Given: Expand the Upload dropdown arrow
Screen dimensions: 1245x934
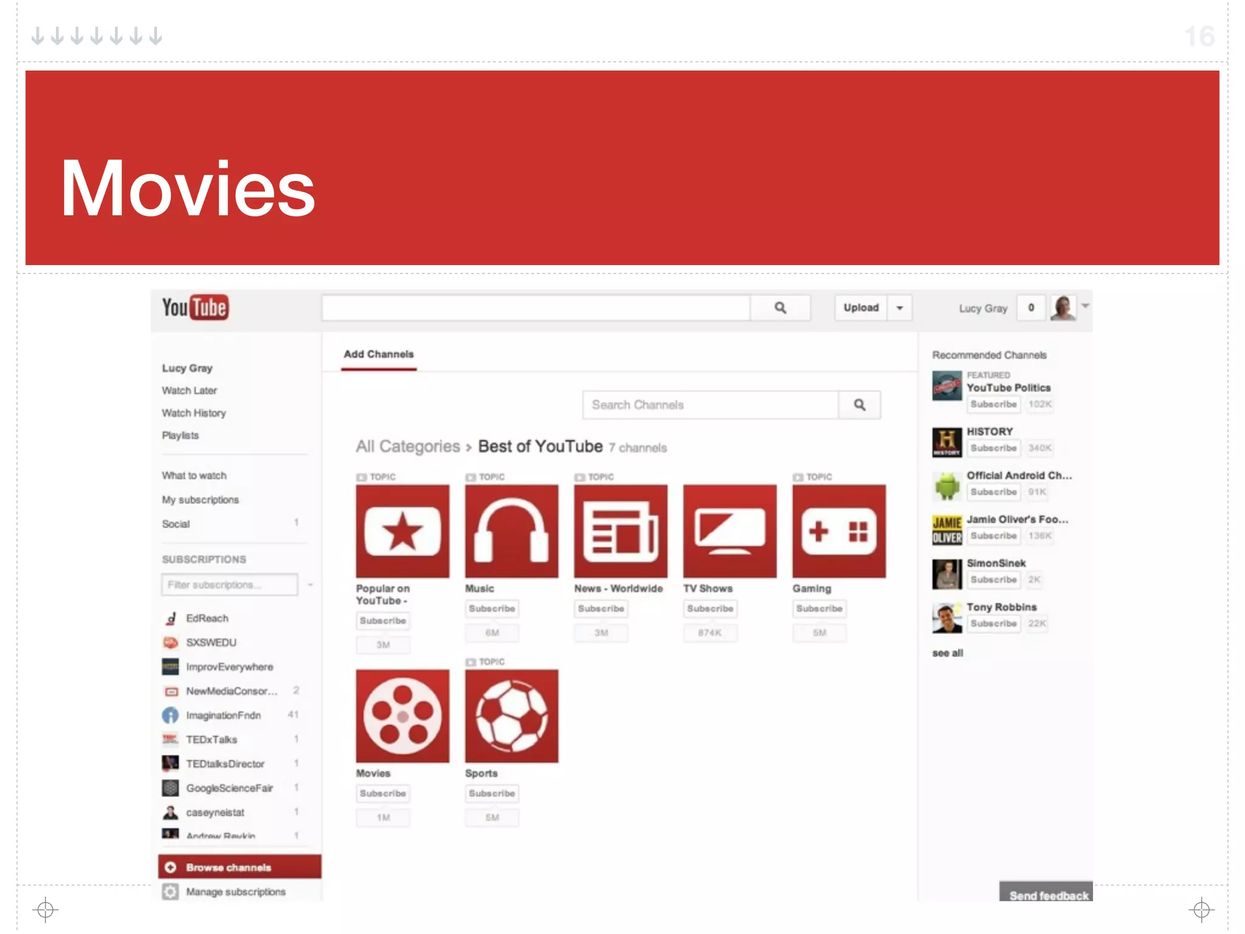Looking at the screenshot, I should point(900,308).
